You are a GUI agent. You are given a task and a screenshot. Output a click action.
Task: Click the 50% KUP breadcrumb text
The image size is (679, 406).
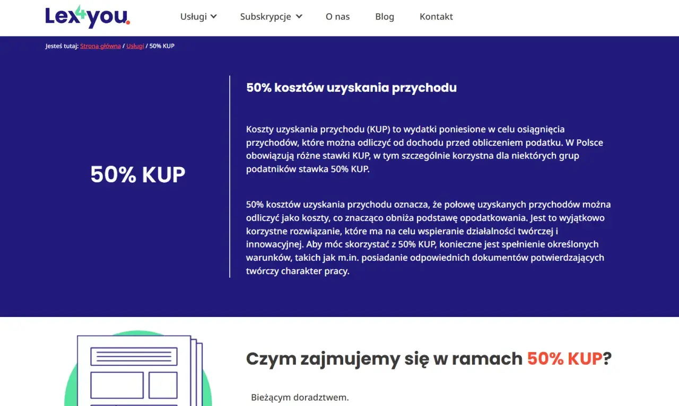162,46
